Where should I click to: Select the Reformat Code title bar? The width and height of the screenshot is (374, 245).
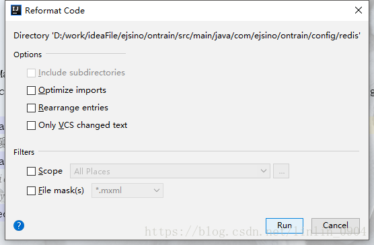pos(181,11)
